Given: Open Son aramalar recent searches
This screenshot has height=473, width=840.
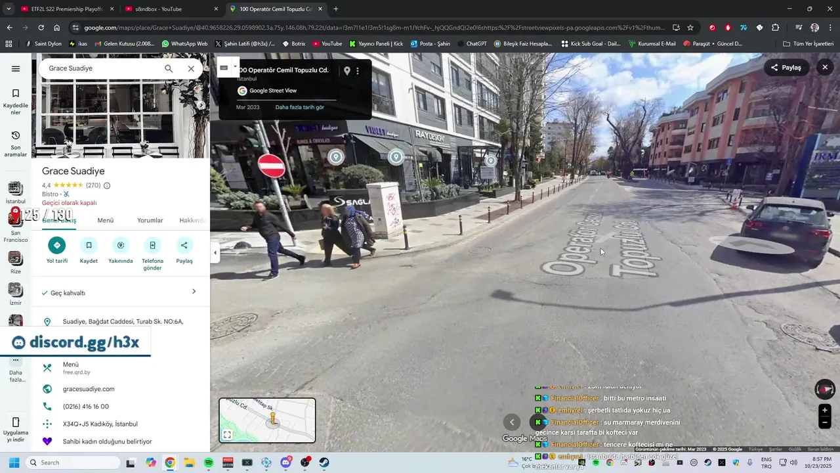Looking at the screenshot, I should pyautogui.click(x=16, y=144).
